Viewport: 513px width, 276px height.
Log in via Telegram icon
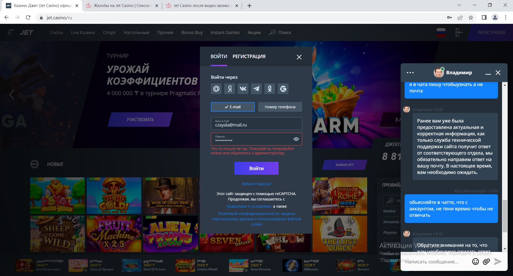click(x=256, y=89)
